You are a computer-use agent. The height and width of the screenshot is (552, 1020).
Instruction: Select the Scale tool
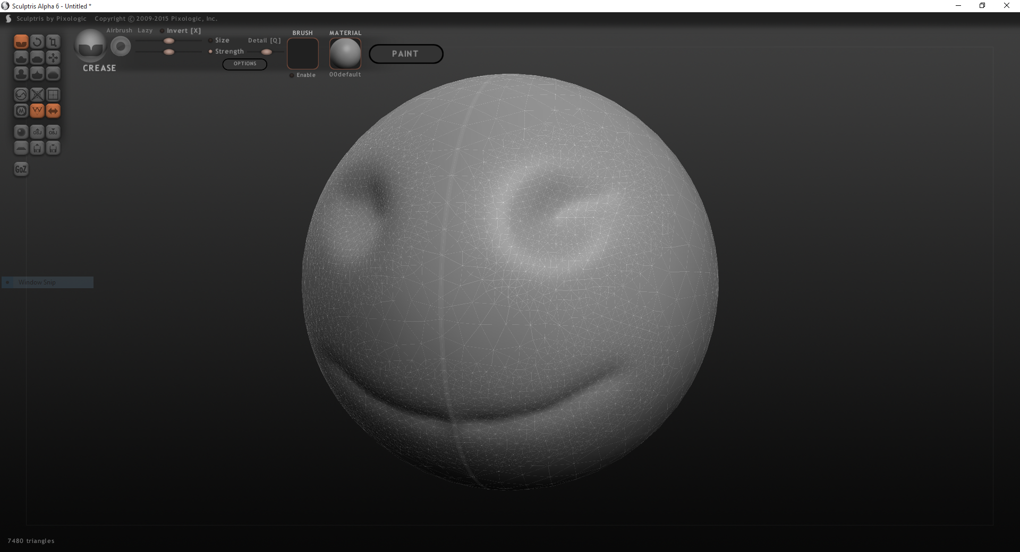click(x=53, y=42)
